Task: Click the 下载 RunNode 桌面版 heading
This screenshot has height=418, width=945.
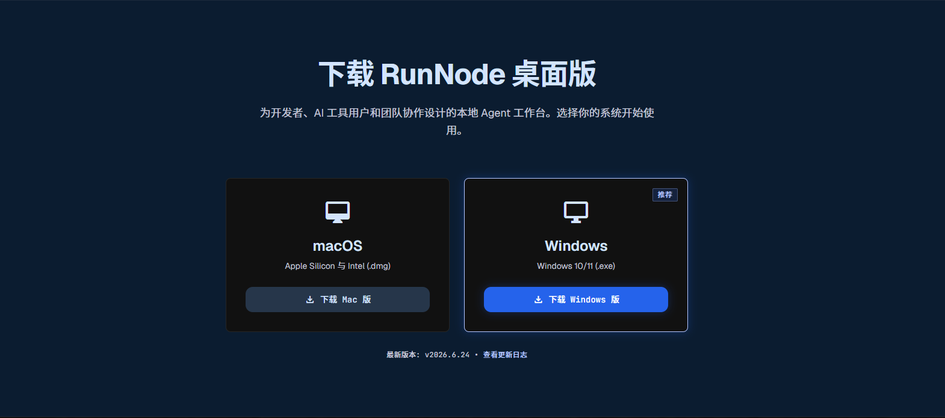Action: pos(457,74)
